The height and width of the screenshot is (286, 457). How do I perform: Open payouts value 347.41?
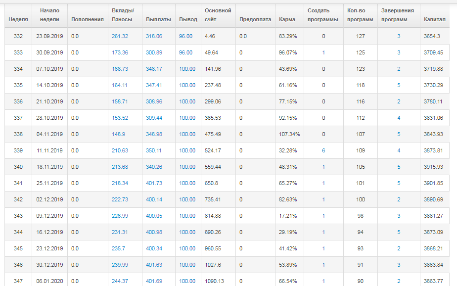pyautogui.click(x=154, y=85)
